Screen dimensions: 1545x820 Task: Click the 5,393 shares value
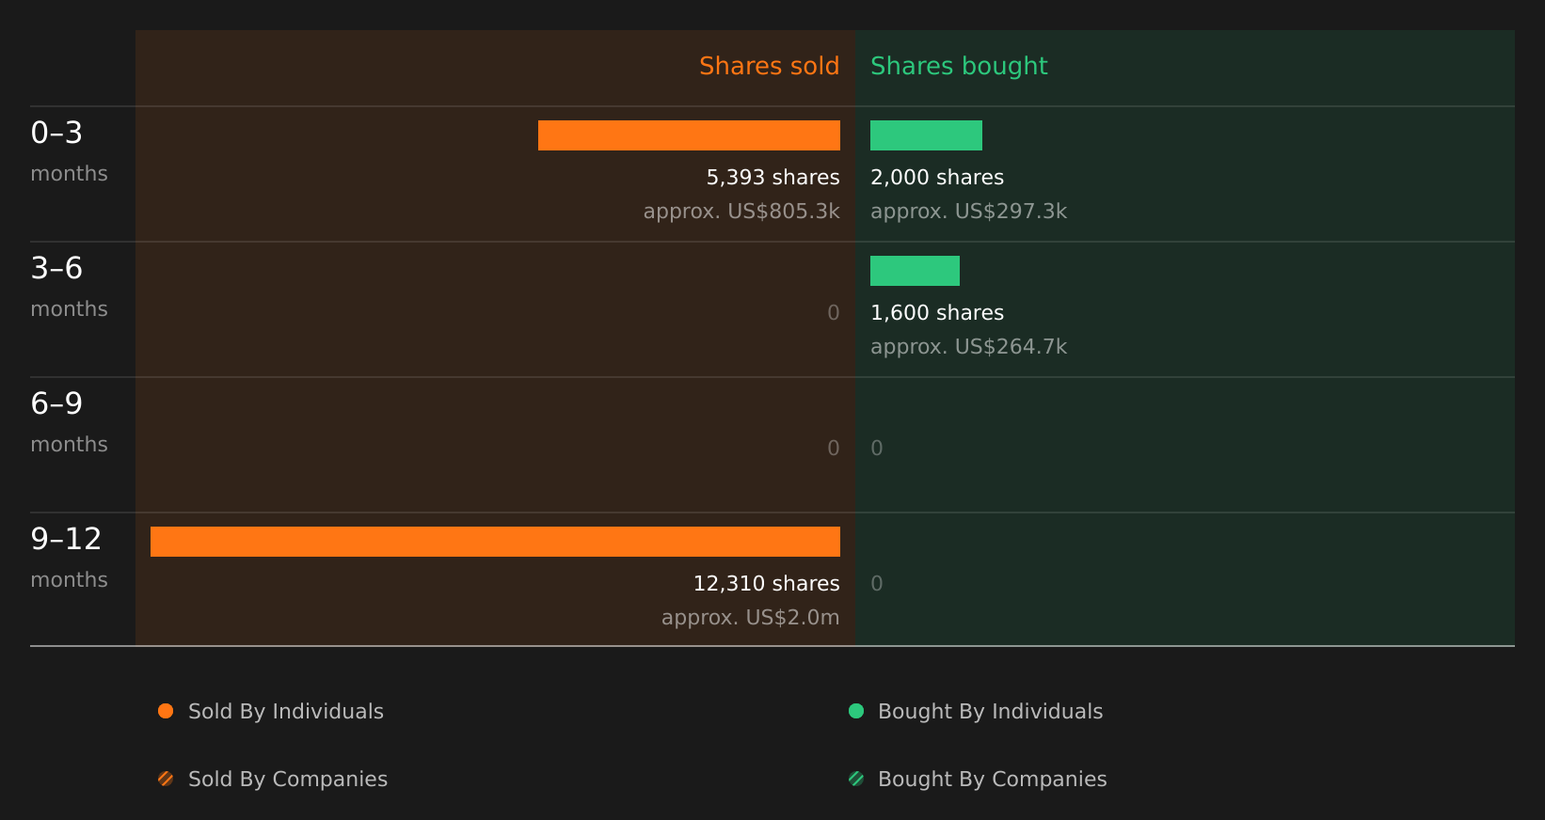[772, 178]
